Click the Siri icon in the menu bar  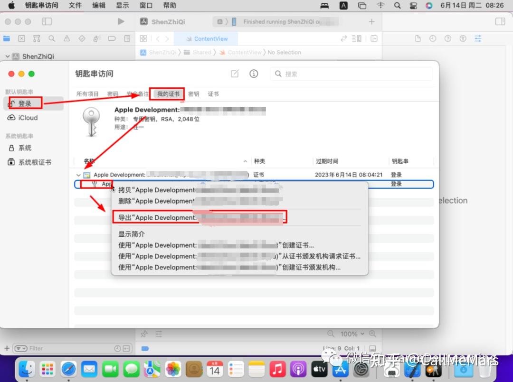click(429, 5)
